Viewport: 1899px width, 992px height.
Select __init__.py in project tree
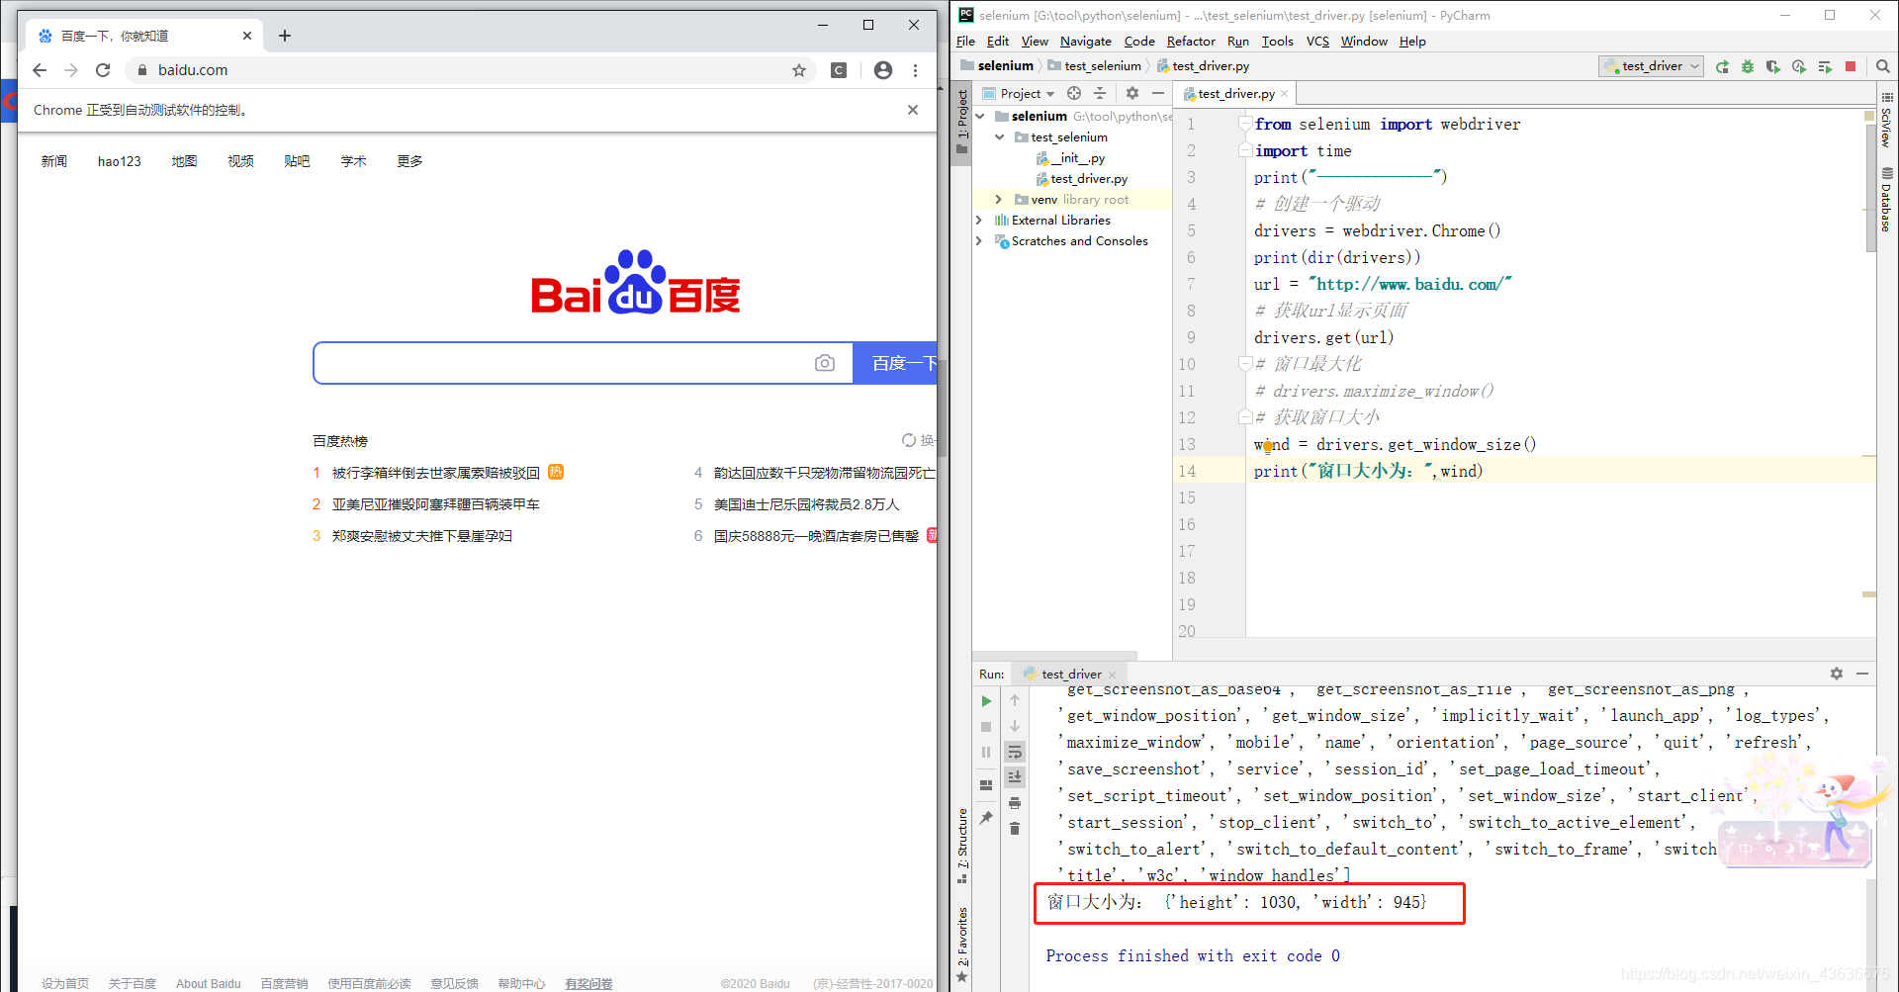[x=1070, y=158]
